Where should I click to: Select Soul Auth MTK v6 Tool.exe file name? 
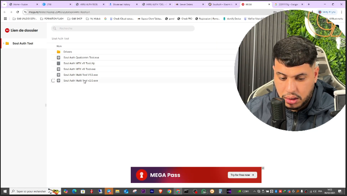pos(79,69)
